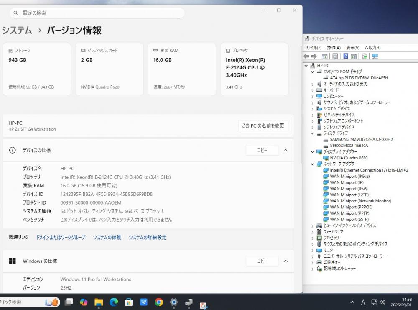Click the volume speaker icon in system tray
The width and height of the screenshot is (418, 310).
382,302
